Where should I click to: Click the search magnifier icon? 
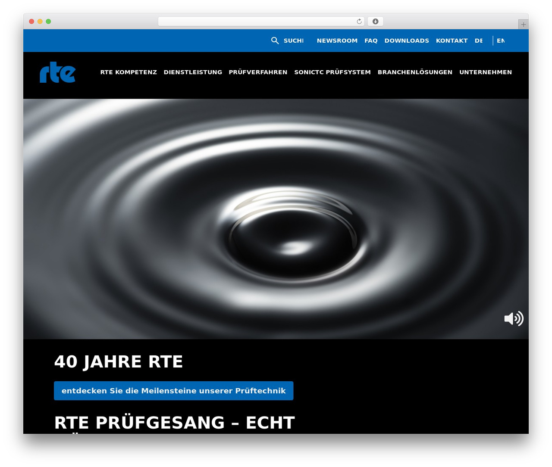[x=275, y=40]
